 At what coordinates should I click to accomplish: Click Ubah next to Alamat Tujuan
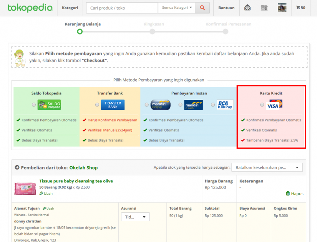click(50, 209)
